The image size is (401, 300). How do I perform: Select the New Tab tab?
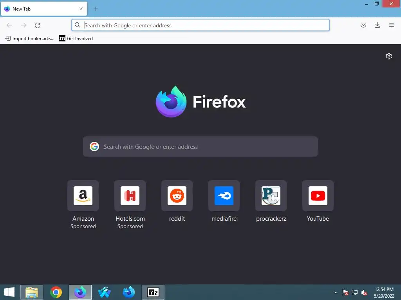(44, 9)
